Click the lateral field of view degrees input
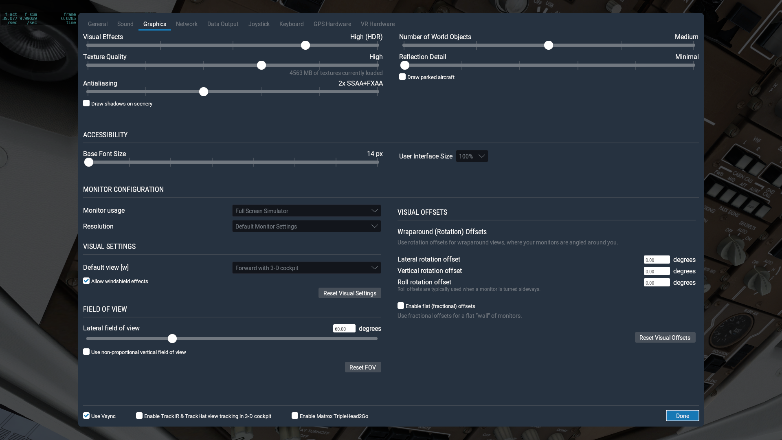This screenshot has height=440, width=782. pyautogui.click(x=344, y=329)
